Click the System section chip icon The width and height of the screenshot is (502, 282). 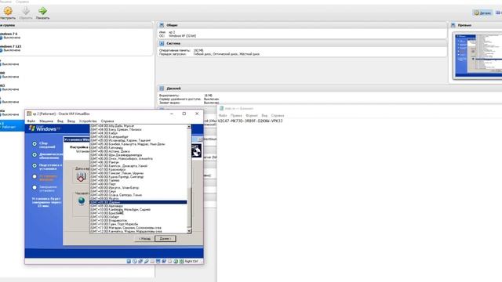pyautogui.click(x=162, y=43)
